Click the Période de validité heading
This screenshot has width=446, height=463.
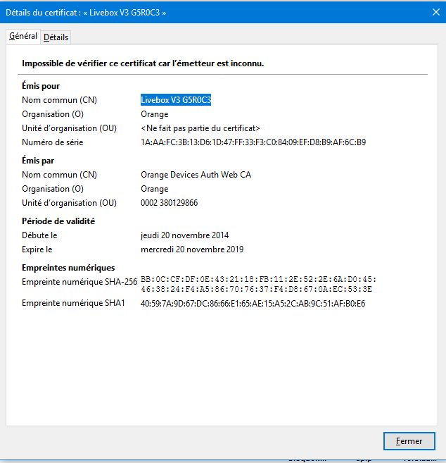pos(58,221)
